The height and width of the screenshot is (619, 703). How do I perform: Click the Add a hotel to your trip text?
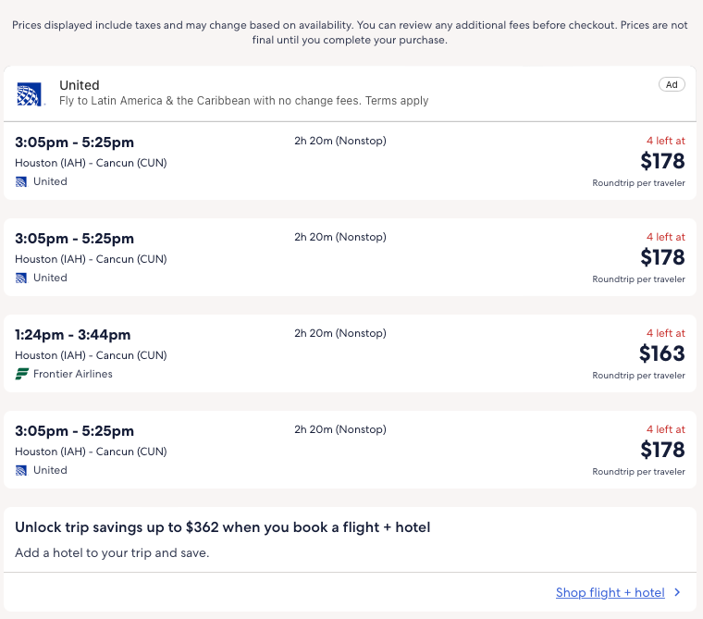coord(112,553)
